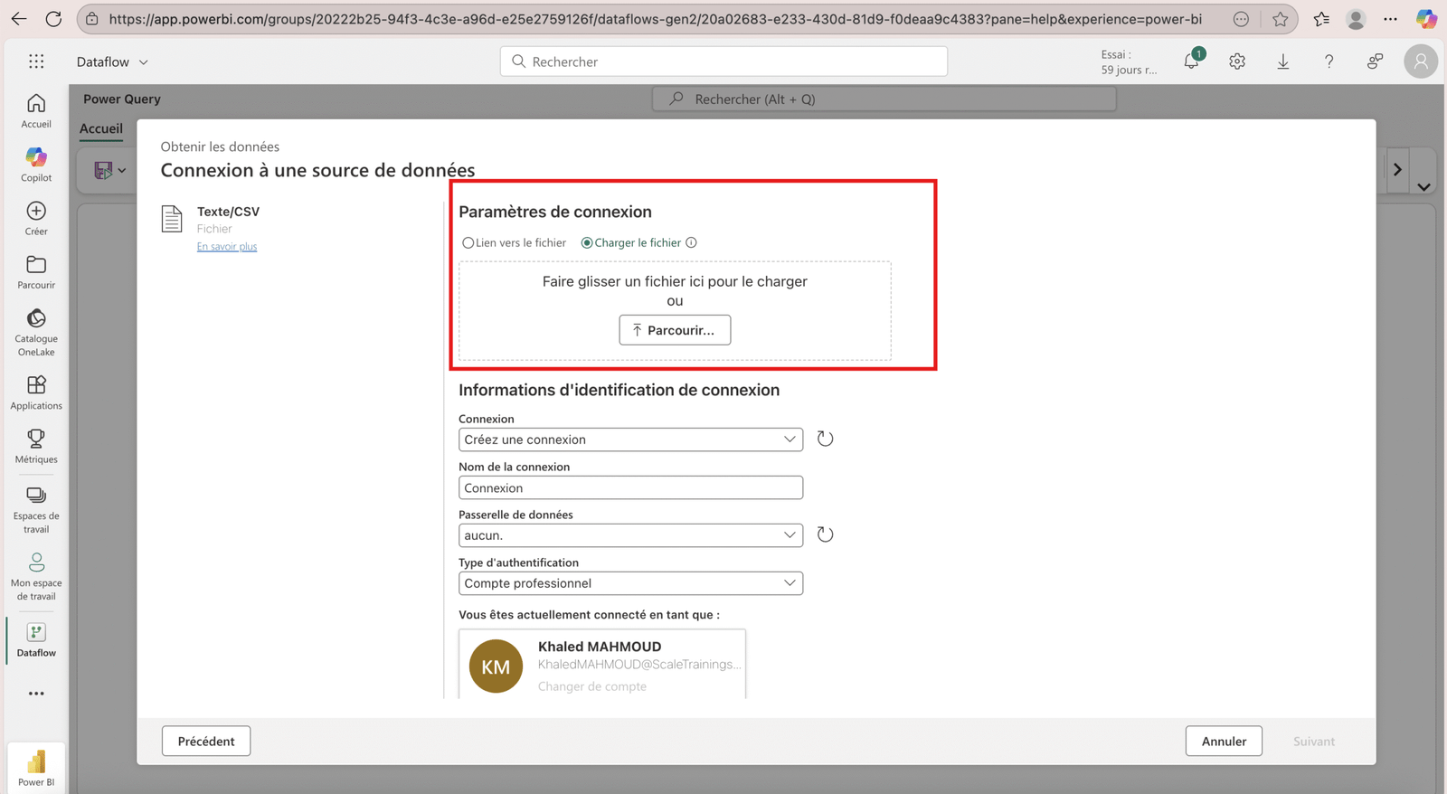The image size is (1447, 794).
Task: Open Parcourir folder in sidebar
Action: (36, 272)
